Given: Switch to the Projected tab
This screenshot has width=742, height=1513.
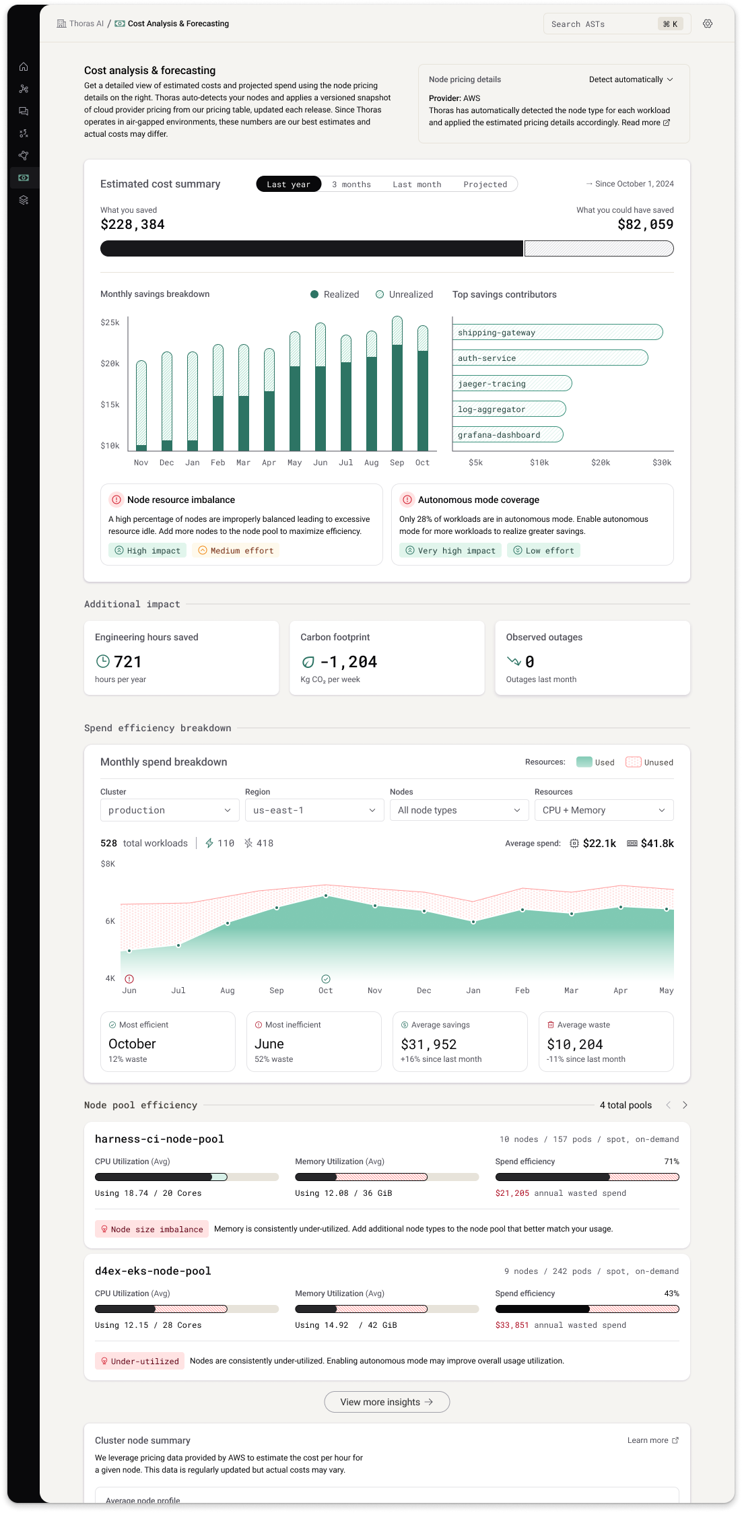Looking at the screenshot, I should coord(485,184).
